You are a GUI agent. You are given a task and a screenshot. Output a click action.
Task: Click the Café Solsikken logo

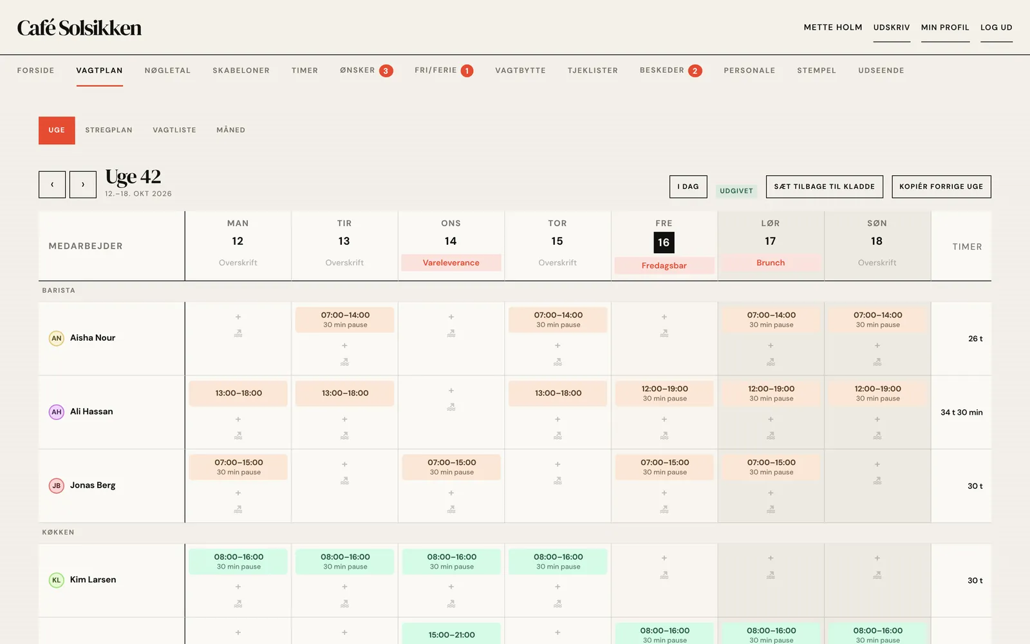[79, 28]
